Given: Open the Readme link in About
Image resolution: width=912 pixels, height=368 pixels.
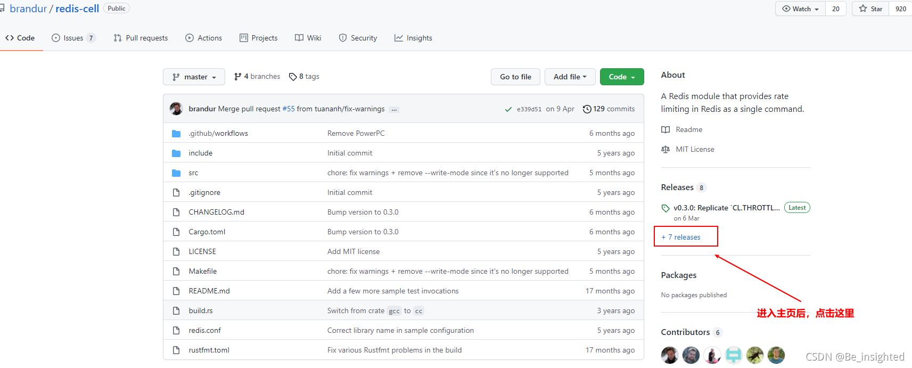Looking at the screenshot, I should [682, 129].
